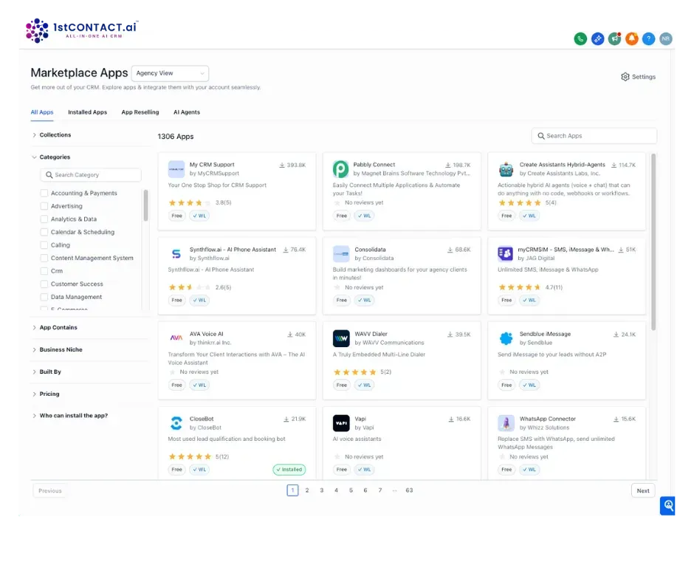Click the Create Assistants robot icon

pos(506,169)
